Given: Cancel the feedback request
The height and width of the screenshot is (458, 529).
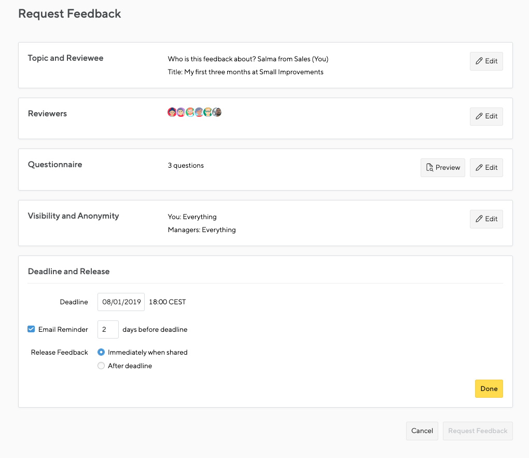Looking at the screenshot, I should 422,430.
